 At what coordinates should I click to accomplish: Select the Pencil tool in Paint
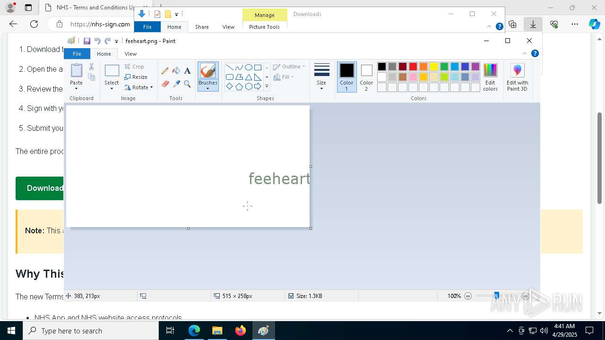(x=165, y=71)
